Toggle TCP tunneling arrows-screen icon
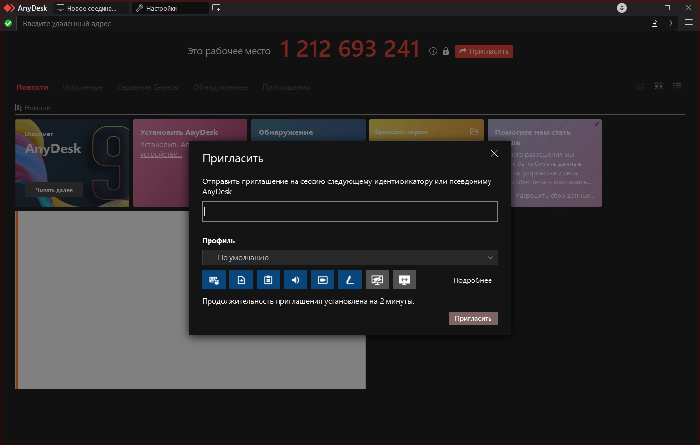700x445 pixels. [x=404, y=280]
